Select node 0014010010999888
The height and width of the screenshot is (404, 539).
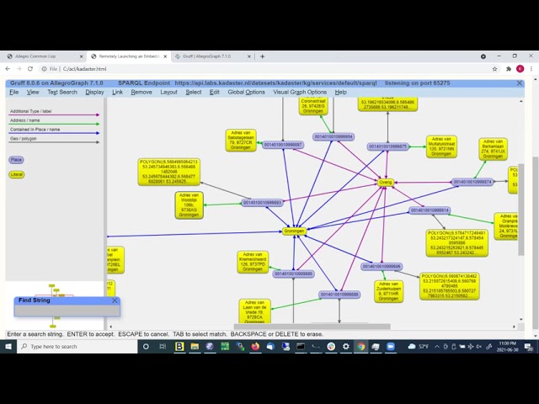pyautogui.click(x=339, y=295)
